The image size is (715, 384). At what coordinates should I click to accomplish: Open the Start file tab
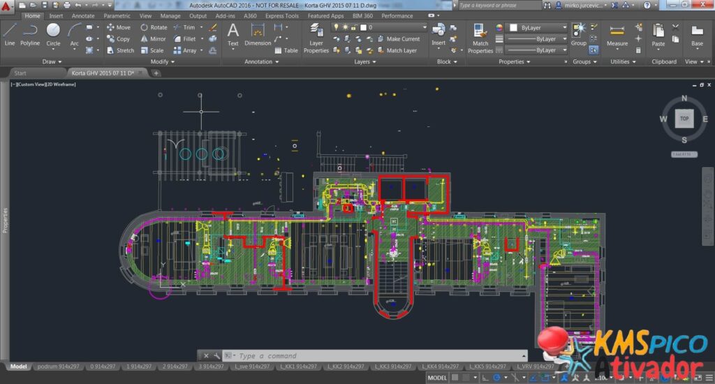pyautogui.click(x=20, y=73)
